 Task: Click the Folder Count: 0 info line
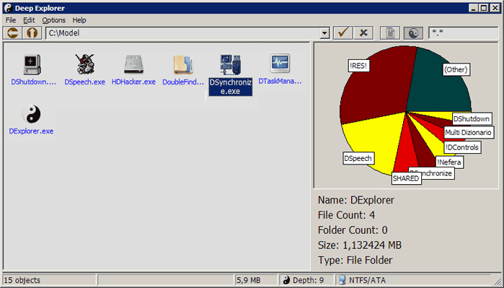click(353, 230)
